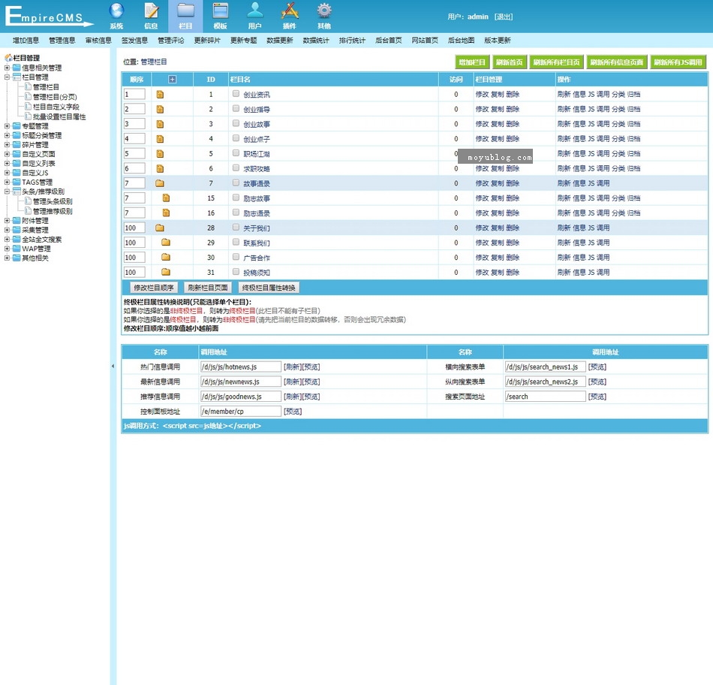Expand the 附件管理 tree node
This screenshot has width=713, height=685.
[x=7, y=221]
